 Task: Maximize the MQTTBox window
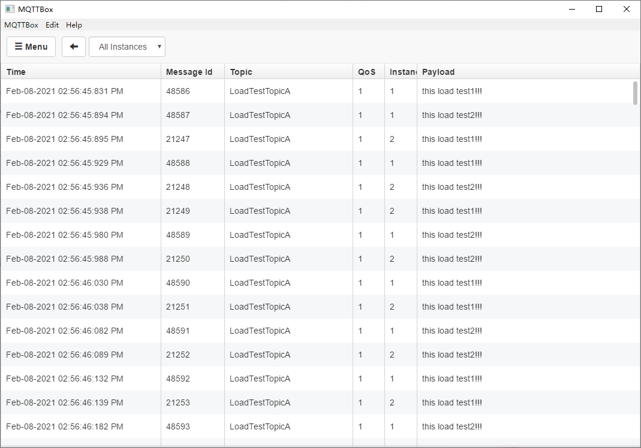pos(599,9)
